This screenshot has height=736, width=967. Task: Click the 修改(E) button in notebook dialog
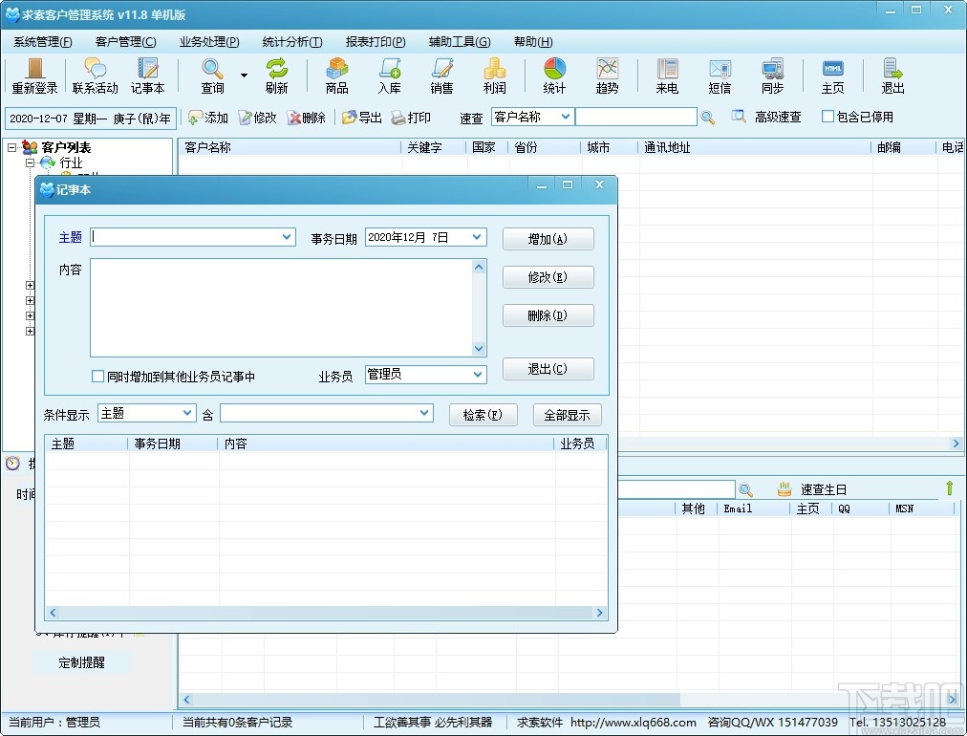[x=548, y=277]
